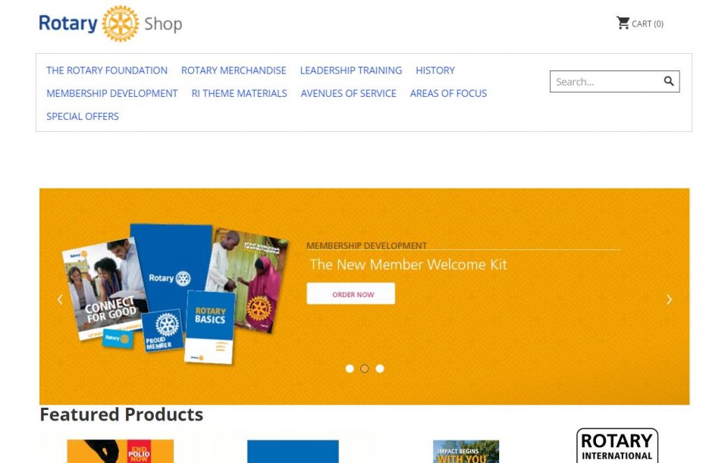Click the Rotary wheel logo
The image size is (728, 463).
click(121, 23)
